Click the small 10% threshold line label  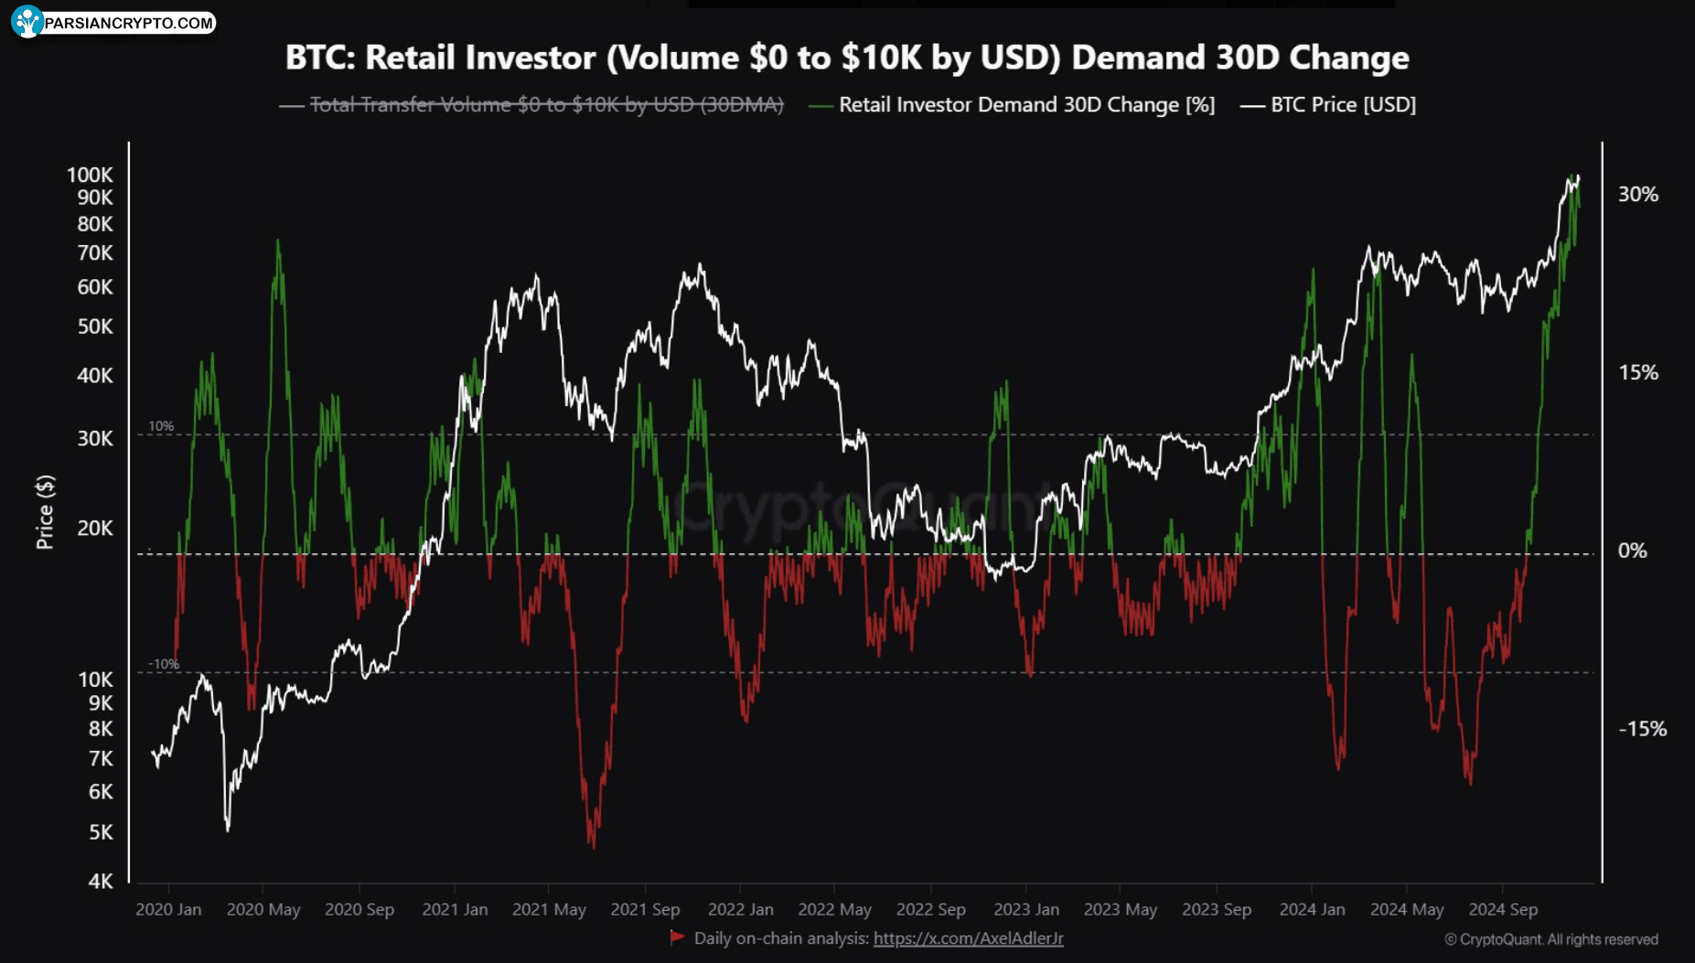pyautogui.click(x=161, y=426)
